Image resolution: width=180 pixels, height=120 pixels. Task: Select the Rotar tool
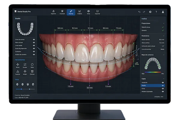tap(32, 65)
